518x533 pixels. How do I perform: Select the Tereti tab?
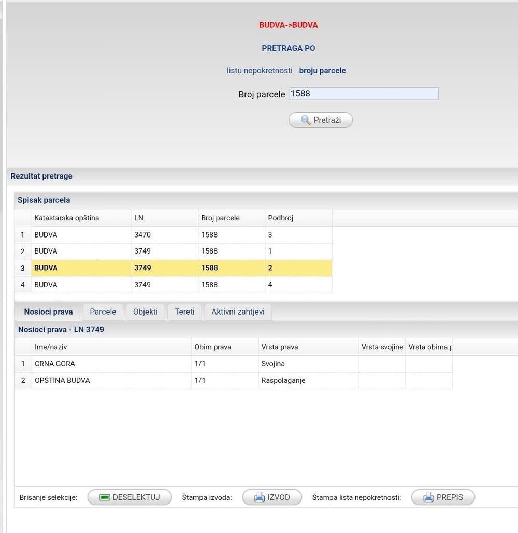(x=184, y=312)
